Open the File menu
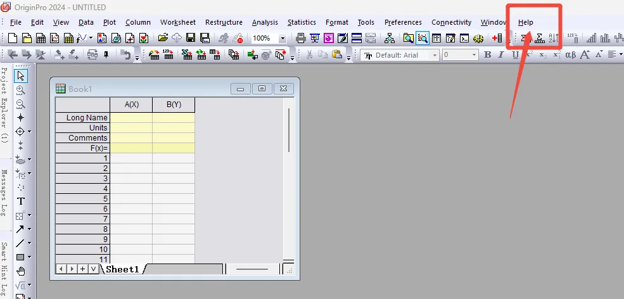This screenshot has height=299, width=624. (15, 22)
